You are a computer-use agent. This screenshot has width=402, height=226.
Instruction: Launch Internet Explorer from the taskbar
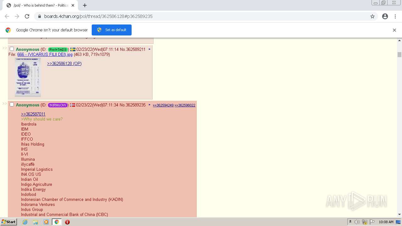click(x=25, y=222)
